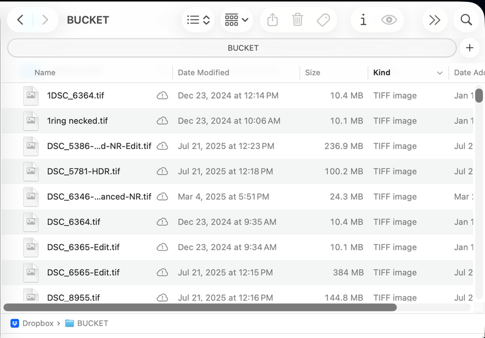Toggle Quick Look preview eye icon
This screenshot has width=485, height=338.
[x=389, y=20]
